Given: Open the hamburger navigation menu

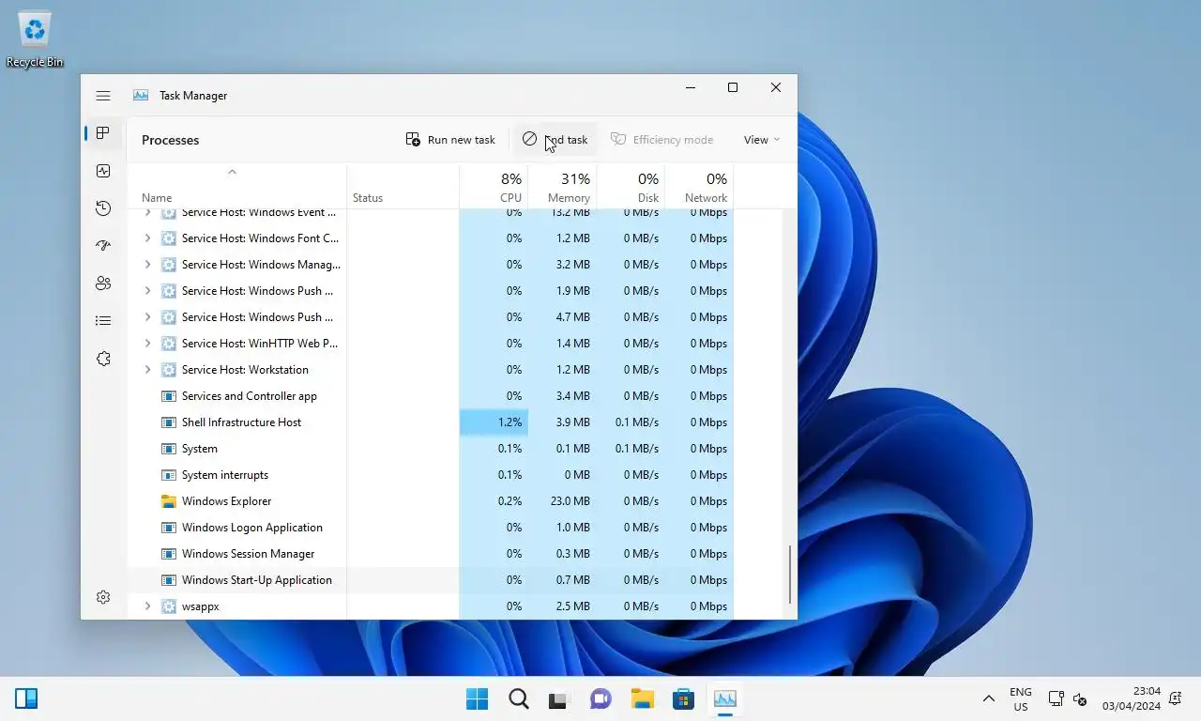Looking at the screenshot, I should click(103, 96).
